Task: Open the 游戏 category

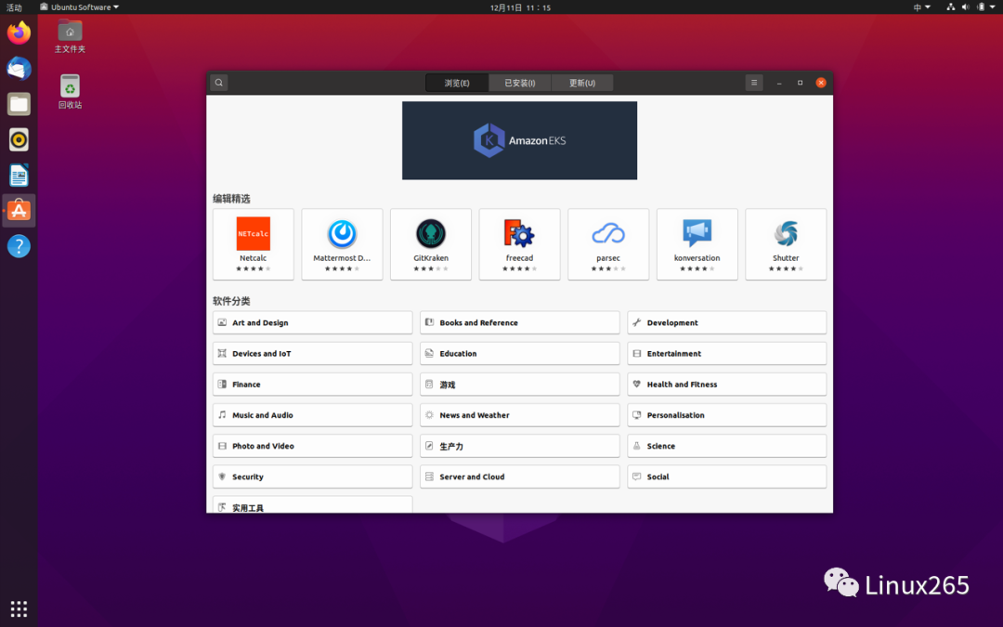Action: [x=519, y=384]
